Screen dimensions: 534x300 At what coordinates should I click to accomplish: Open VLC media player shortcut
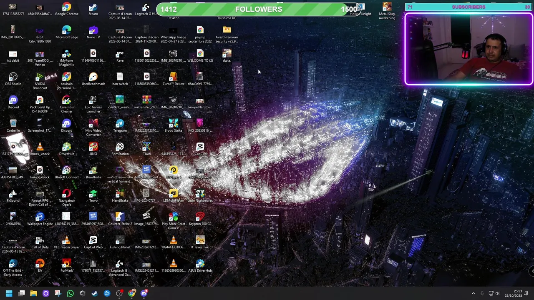67,243
